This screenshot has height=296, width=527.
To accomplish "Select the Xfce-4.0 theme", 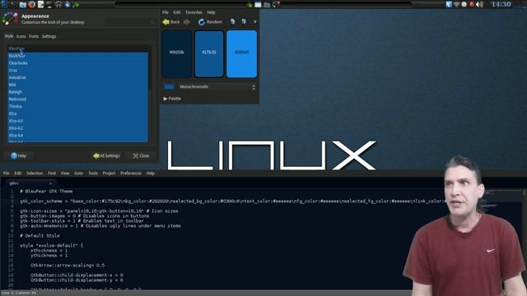I will pos(77,121).
